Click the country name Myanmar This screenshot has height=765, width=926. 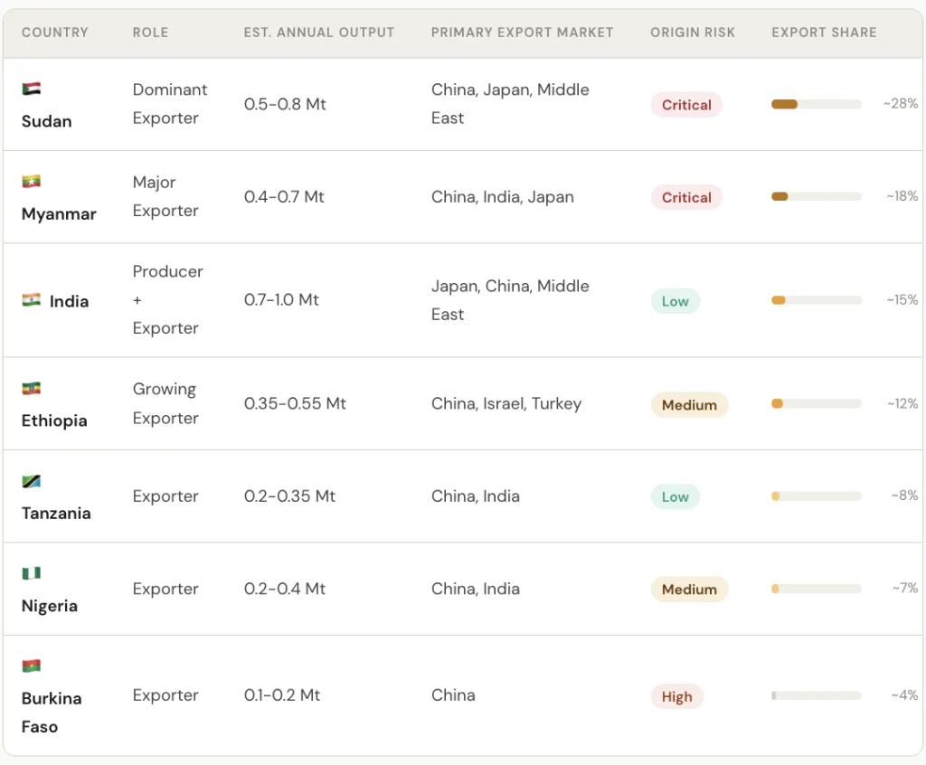(59, 213)
